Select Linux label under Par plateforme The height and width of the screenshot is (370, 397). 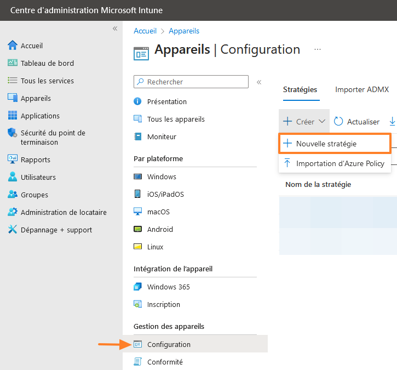point(155,247)
